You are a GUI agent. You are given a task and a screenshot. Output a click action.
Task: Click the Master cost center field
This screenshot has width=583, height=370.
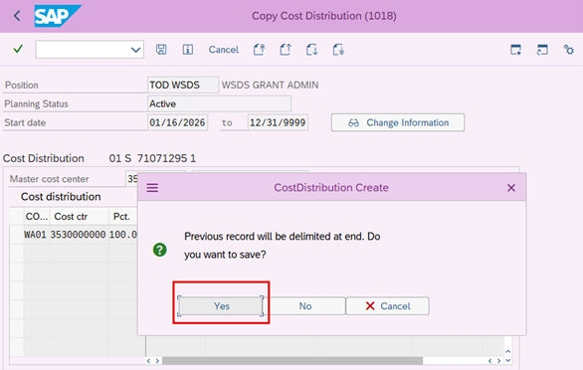(132, 179)
